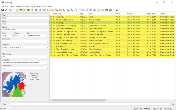176x110 pixels.
Task: Open the View menu
Action: pos(12,7)
